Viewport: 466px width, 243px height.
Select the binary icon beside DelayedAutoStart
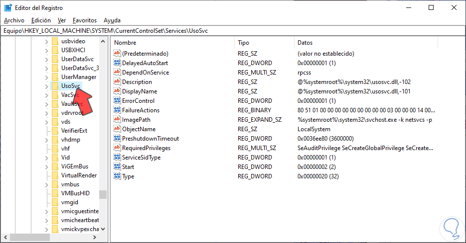[x=117, y=63]
